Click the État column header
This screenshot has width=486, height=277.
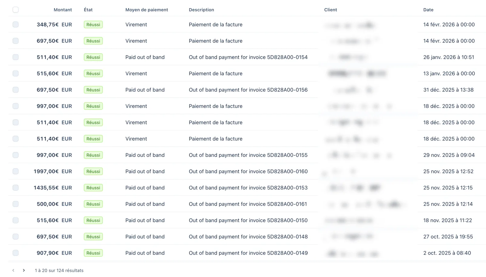(x=88, y=10)
